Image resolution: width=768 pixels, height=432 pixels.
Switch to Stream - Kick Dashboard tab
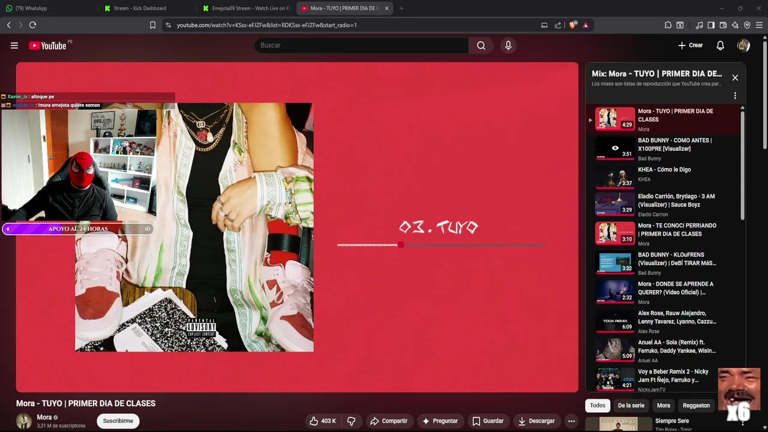[x=147, y=8]
